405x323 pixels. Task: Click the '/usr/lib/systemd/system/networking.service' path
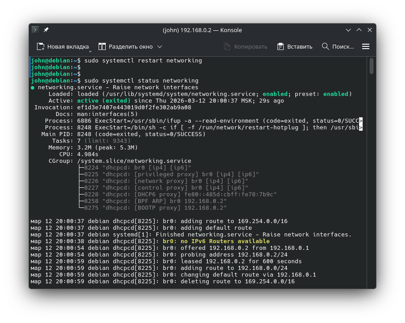tap(181, 94)
